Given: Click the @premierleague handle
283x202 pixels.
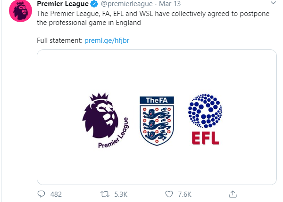Looking at the screenshot, I should 127,4.
